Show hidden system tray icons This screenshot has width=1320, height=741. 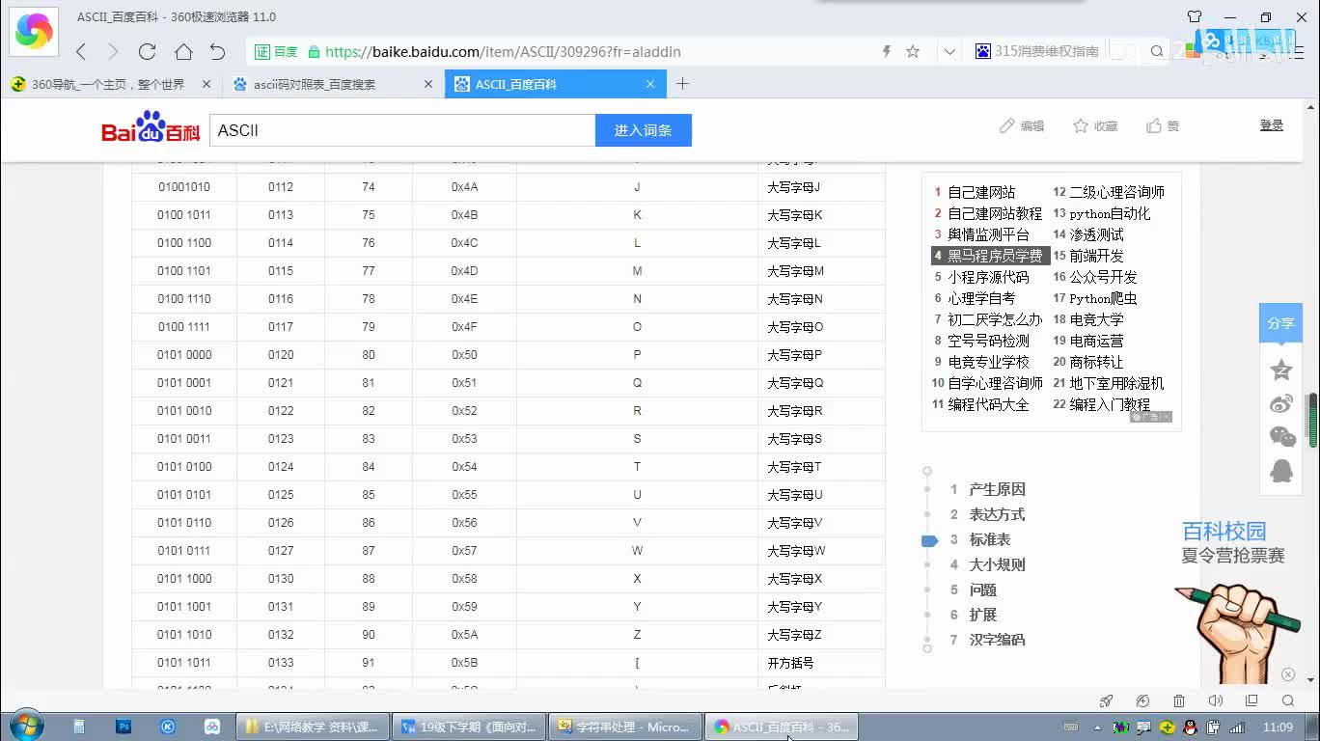click(1097, 727)
